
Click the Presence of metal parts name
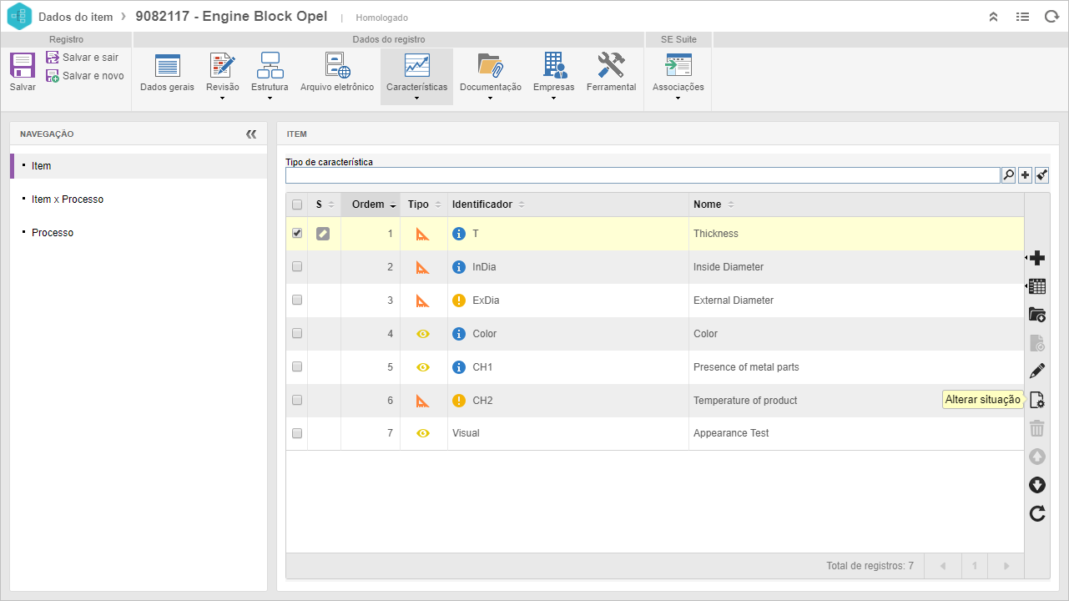[746, 367]
